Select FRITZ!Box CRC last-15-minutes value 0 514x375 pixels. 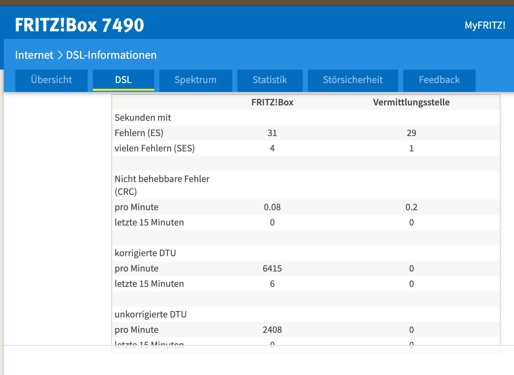pyautogui.click(x=272, y=222)
